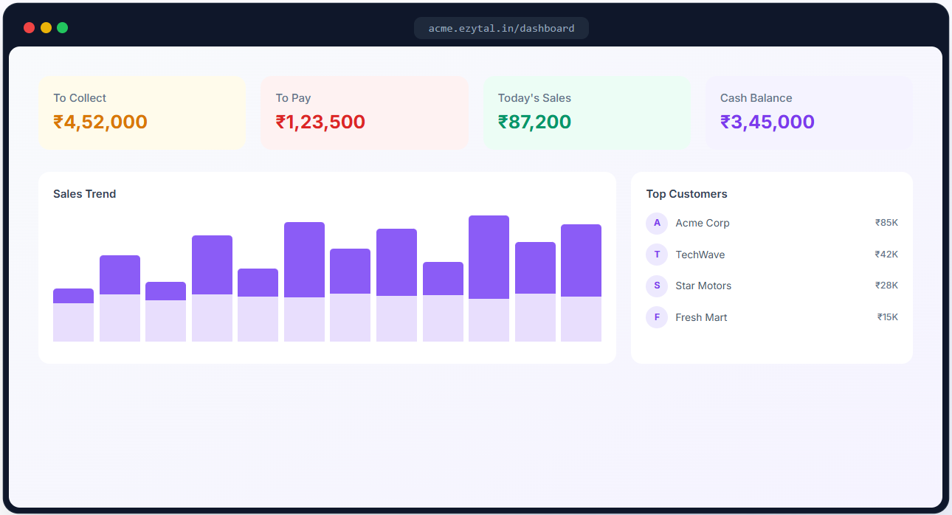The height and width of the screenshot is (515, 952).
Task: Open the To Pay summary card
Action: coord(365,113)
